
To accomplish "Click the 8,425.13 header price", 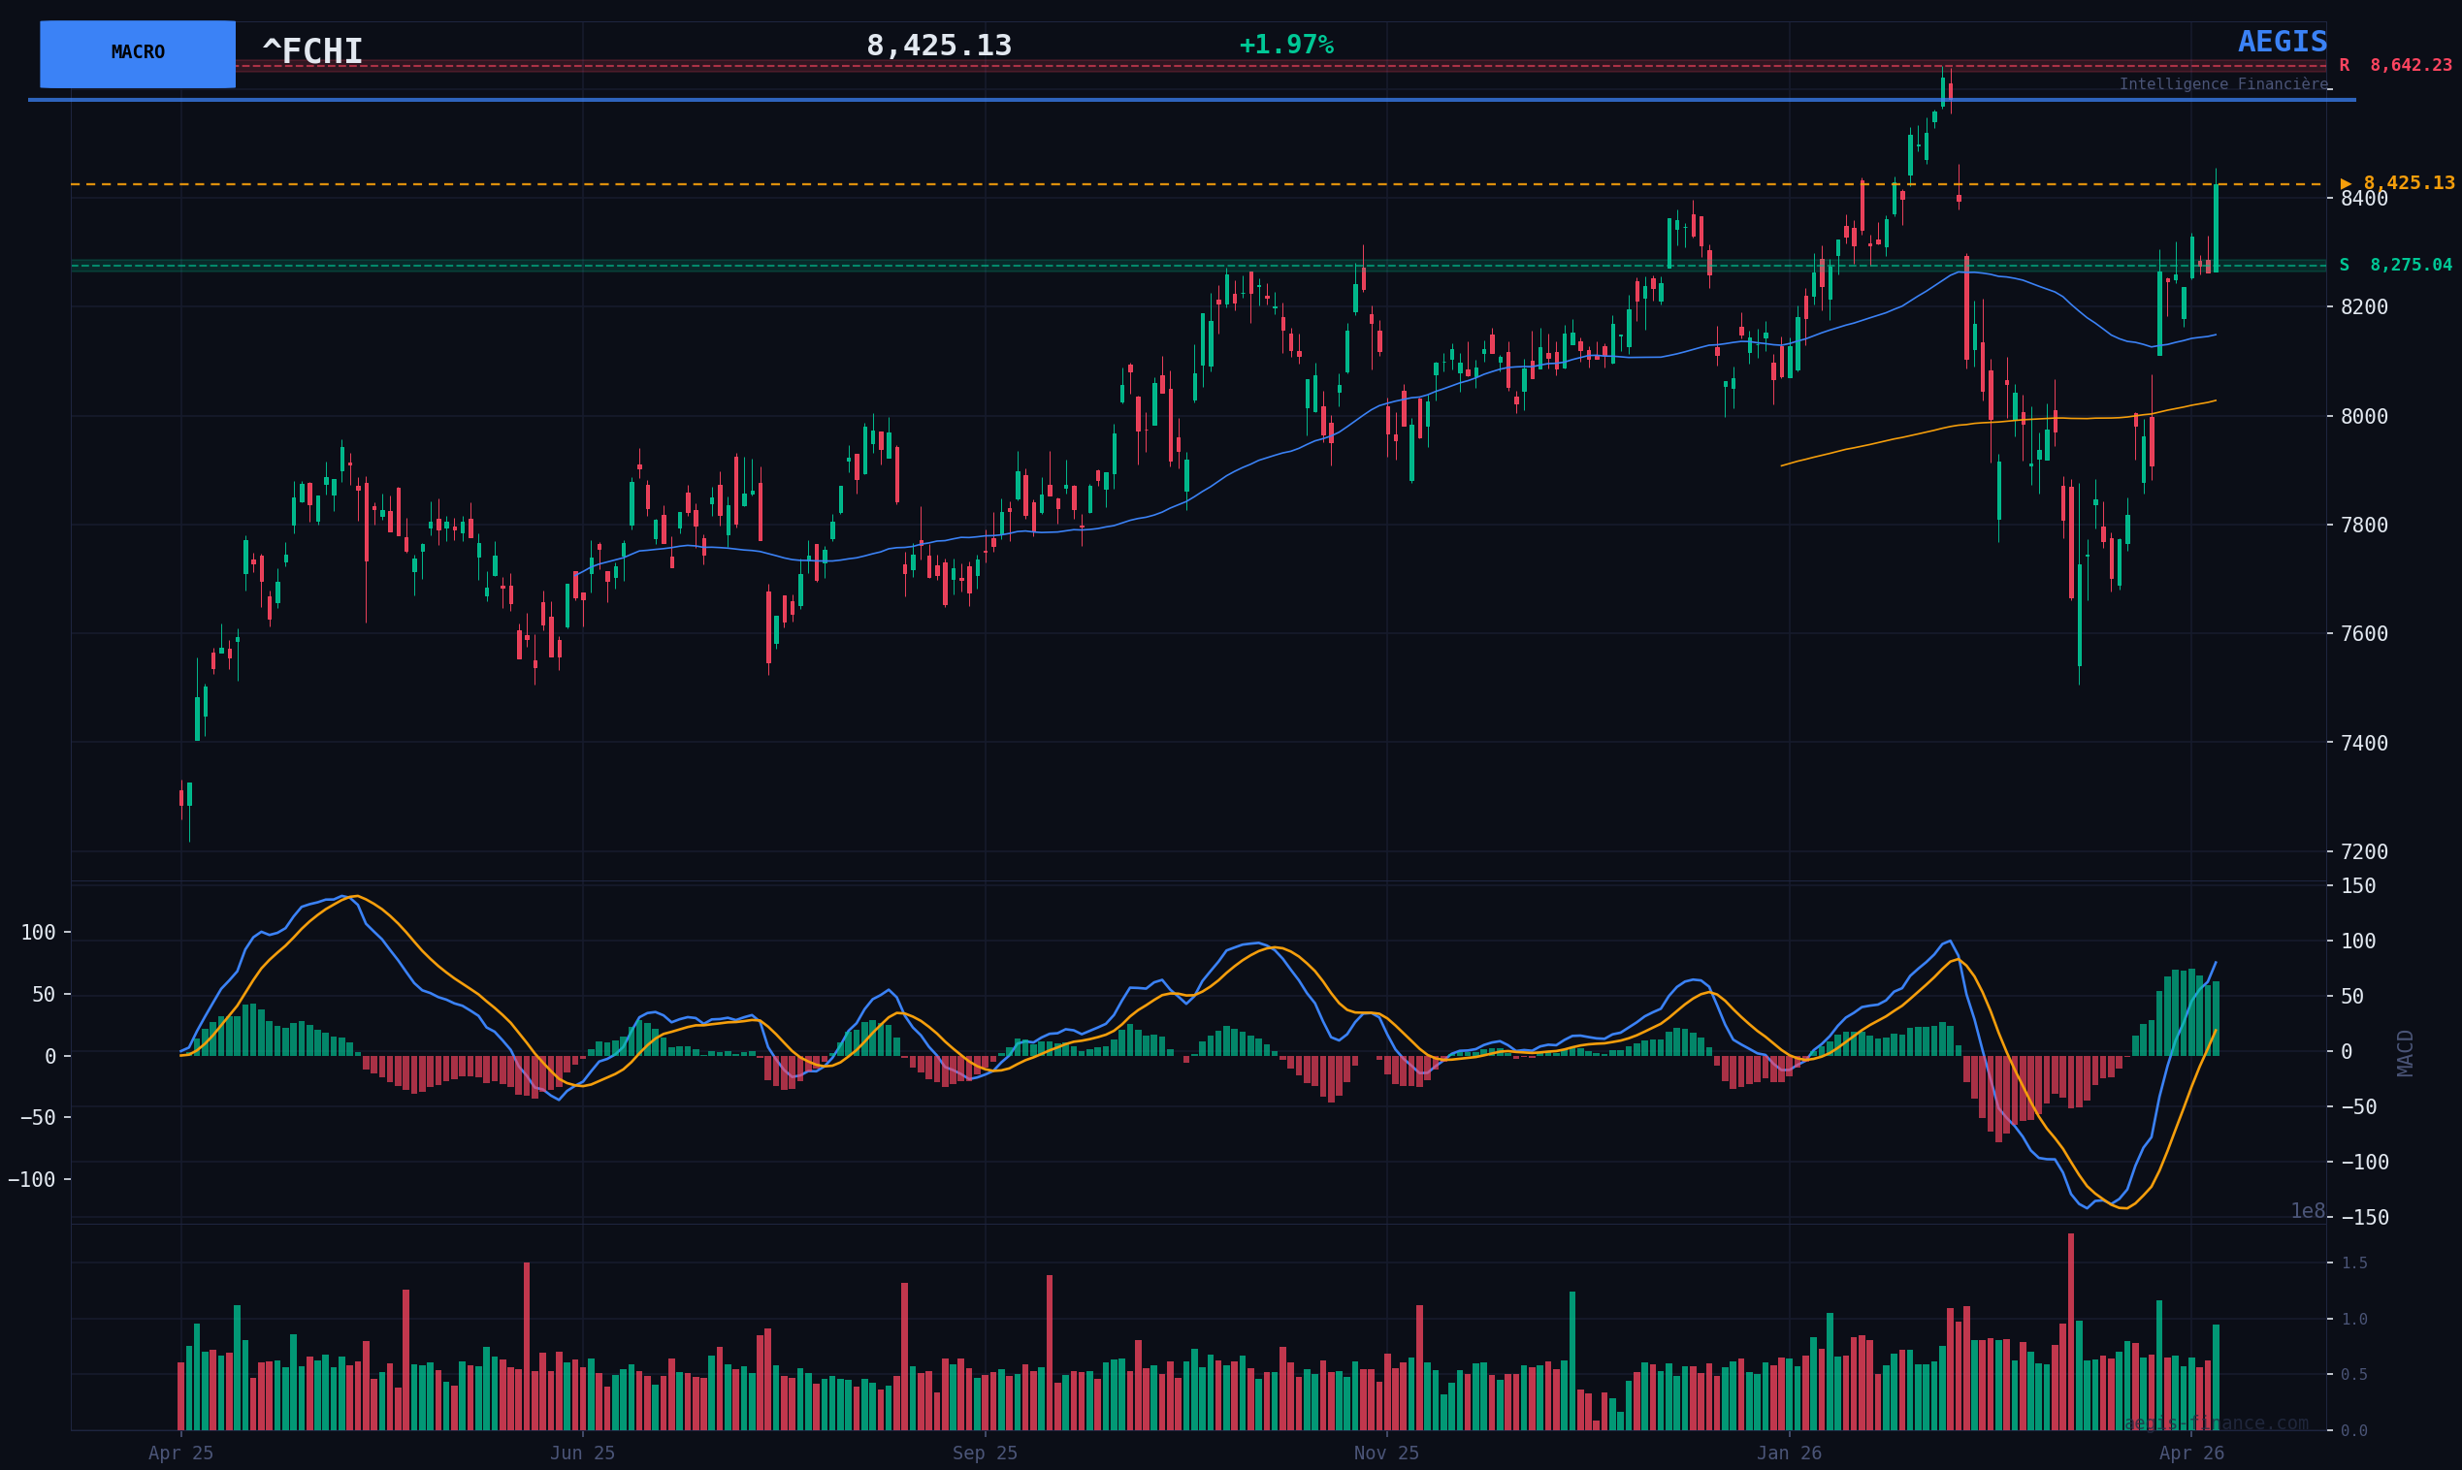I will point(938,47).
